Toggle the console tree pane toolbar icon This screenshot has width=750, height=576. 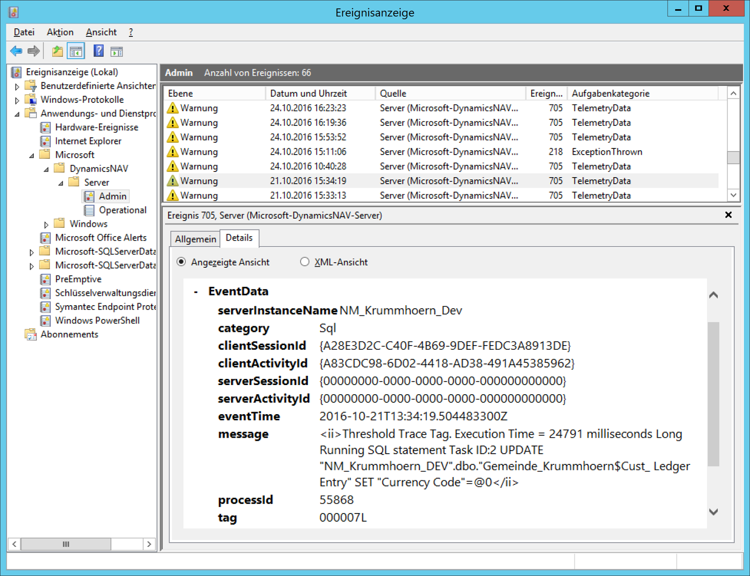click(x=76, y=51)
